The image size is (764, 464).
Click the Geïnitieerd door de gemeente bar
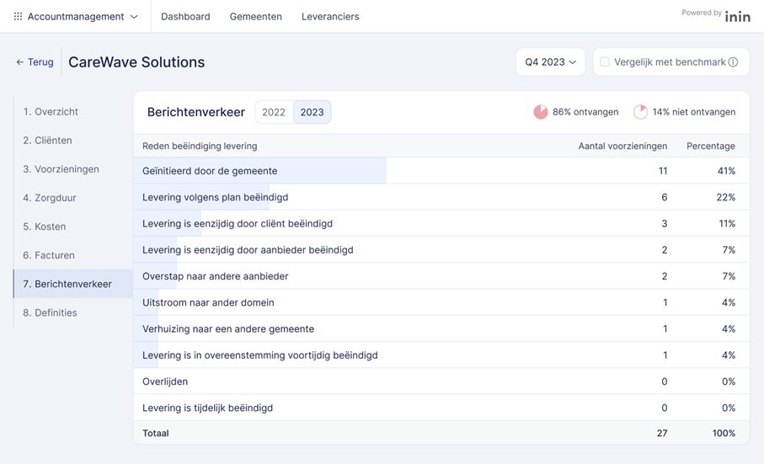pyautogui.click(x=259, y=171)
